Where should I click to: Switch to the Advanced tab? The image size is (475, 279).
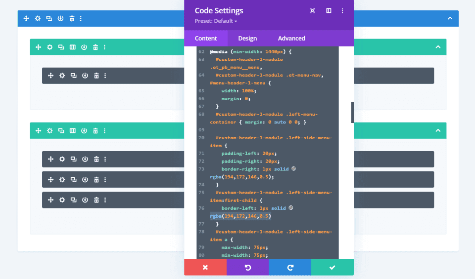pos(291,39)
